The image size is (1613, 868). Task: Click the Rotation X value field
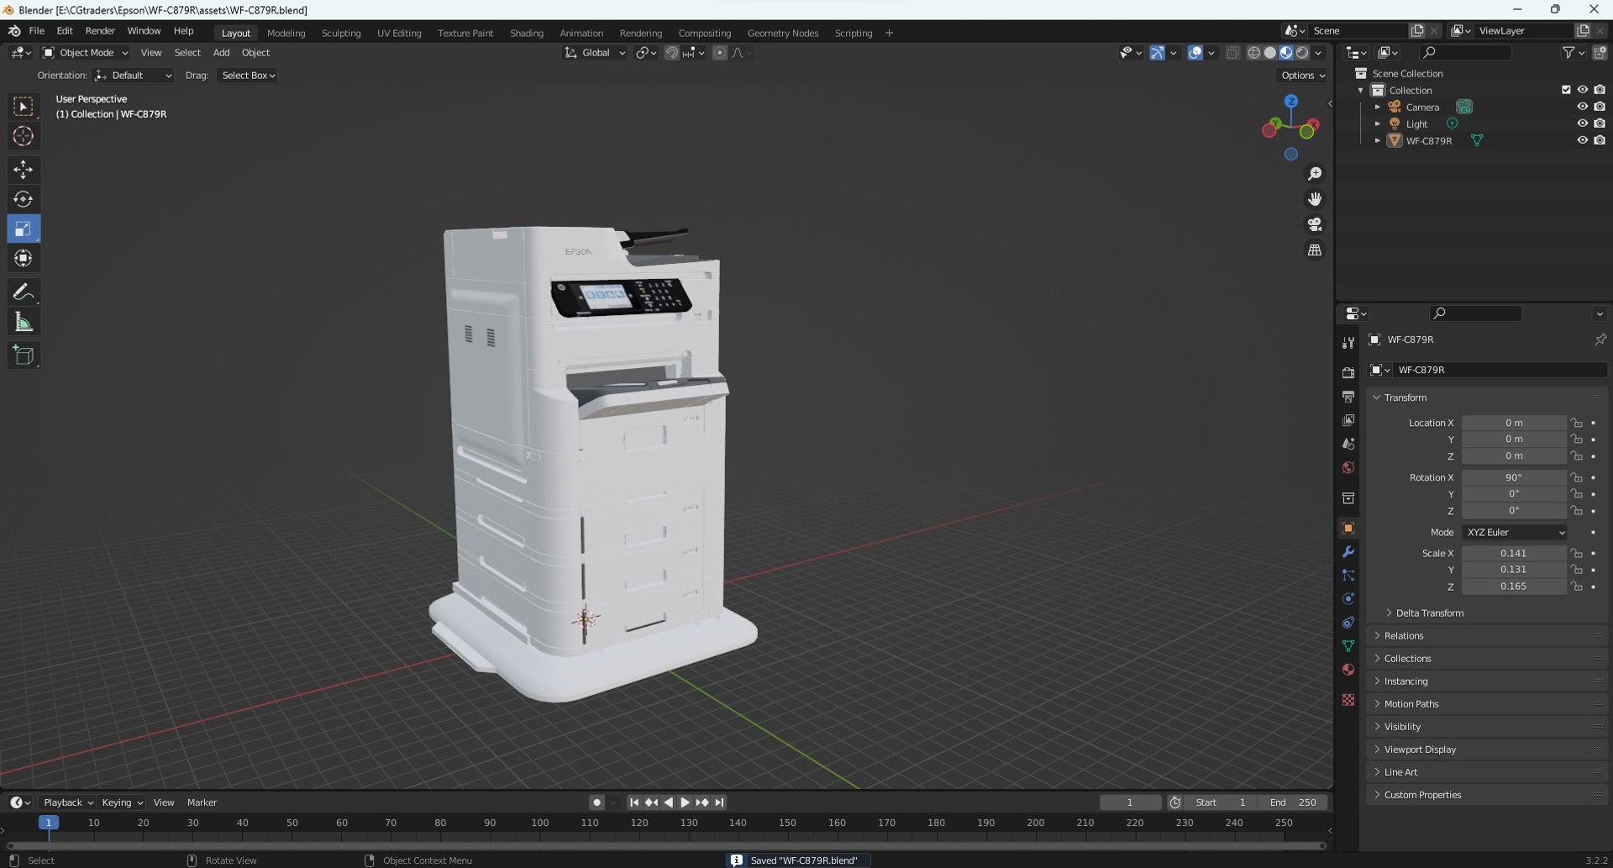[1514, 477]
